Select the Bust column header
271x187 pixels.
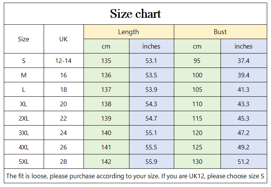[220, 32]
